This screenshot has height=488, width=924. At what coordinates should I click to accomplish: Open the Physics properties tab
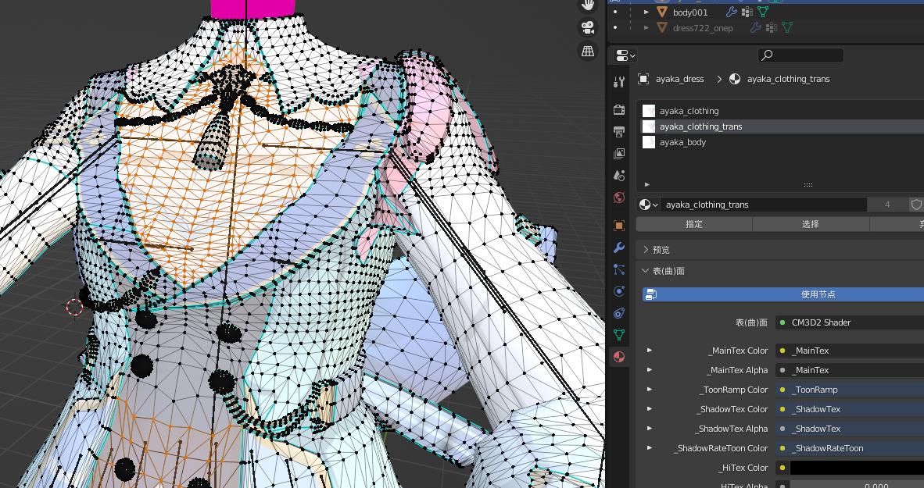tap(618, 291)
